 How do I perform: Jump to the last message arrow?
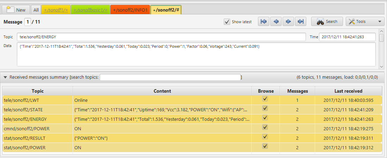pos(301,22)
